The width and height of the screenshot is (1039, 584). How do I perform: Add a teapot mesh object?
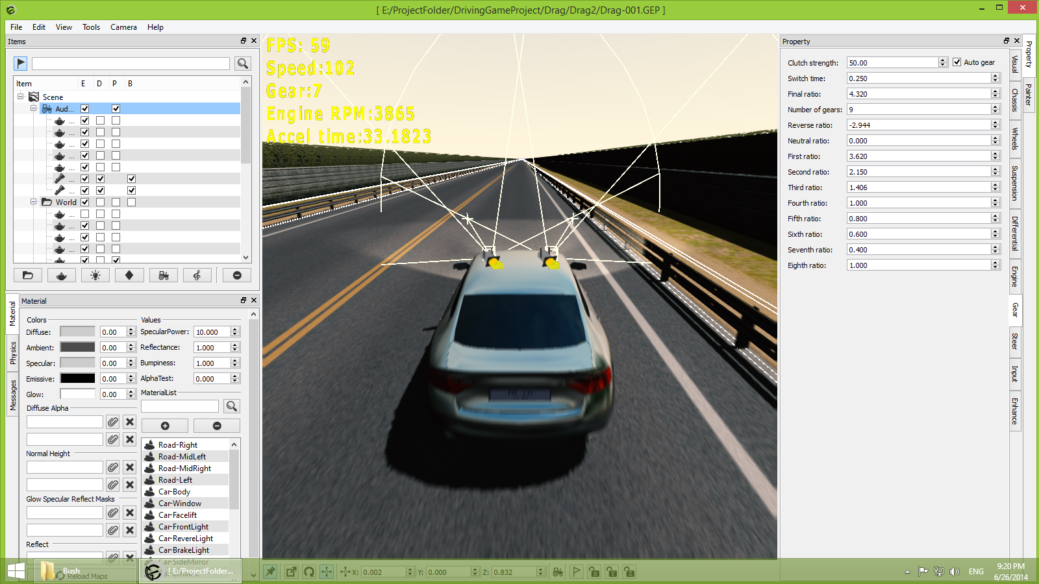coord(62,275)
